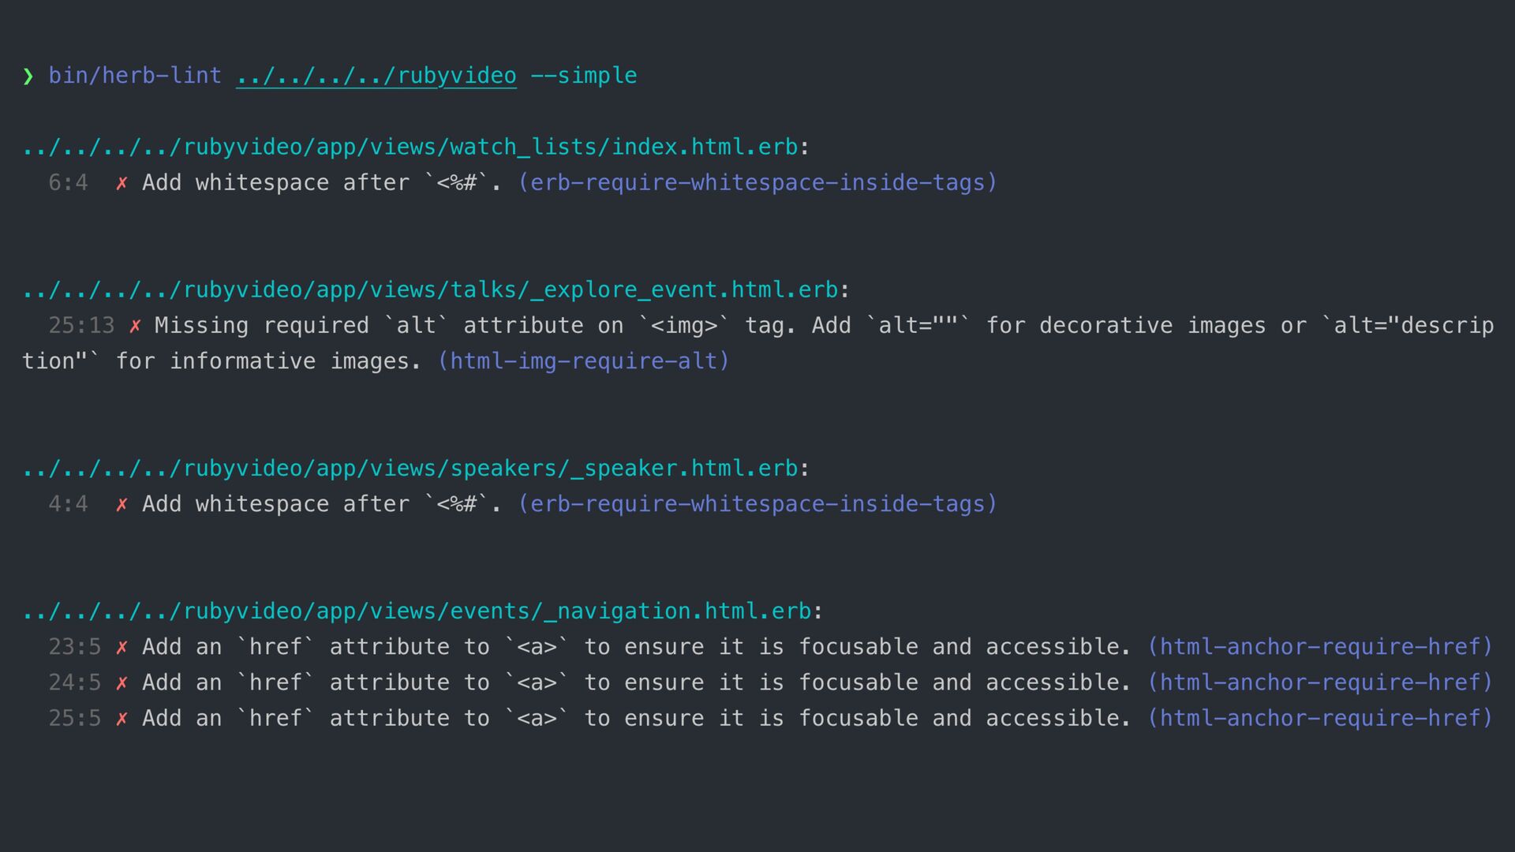Open the speakers/_speaker.html.erb file path
This screenshot has width=1515, height=852.
tap(410, 469)
